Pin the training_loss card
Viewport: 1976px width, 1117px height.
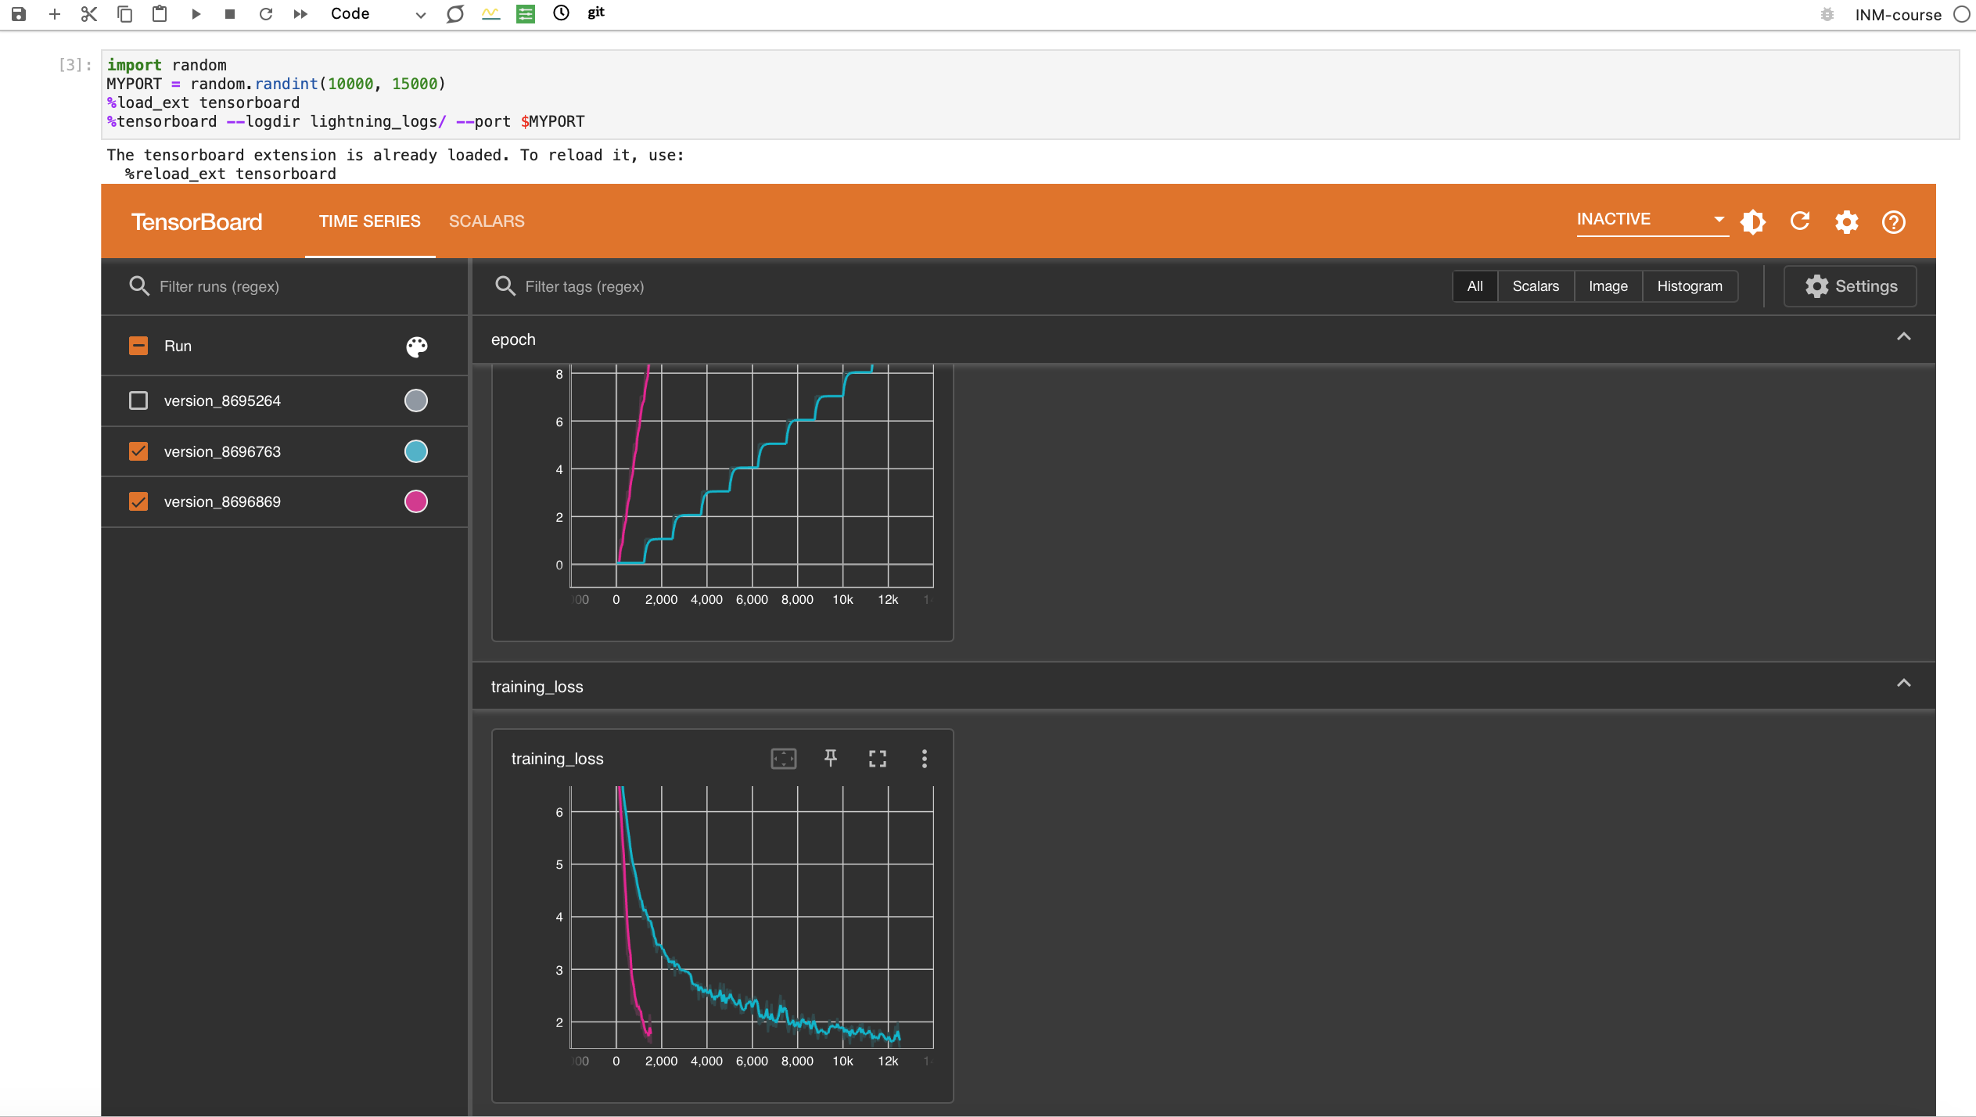pos(831,758)
